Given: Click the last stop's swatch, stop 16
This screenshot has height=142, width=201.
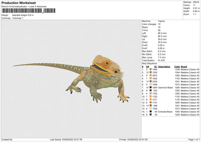Looking at the screenshot, I should tap(151, 115).
